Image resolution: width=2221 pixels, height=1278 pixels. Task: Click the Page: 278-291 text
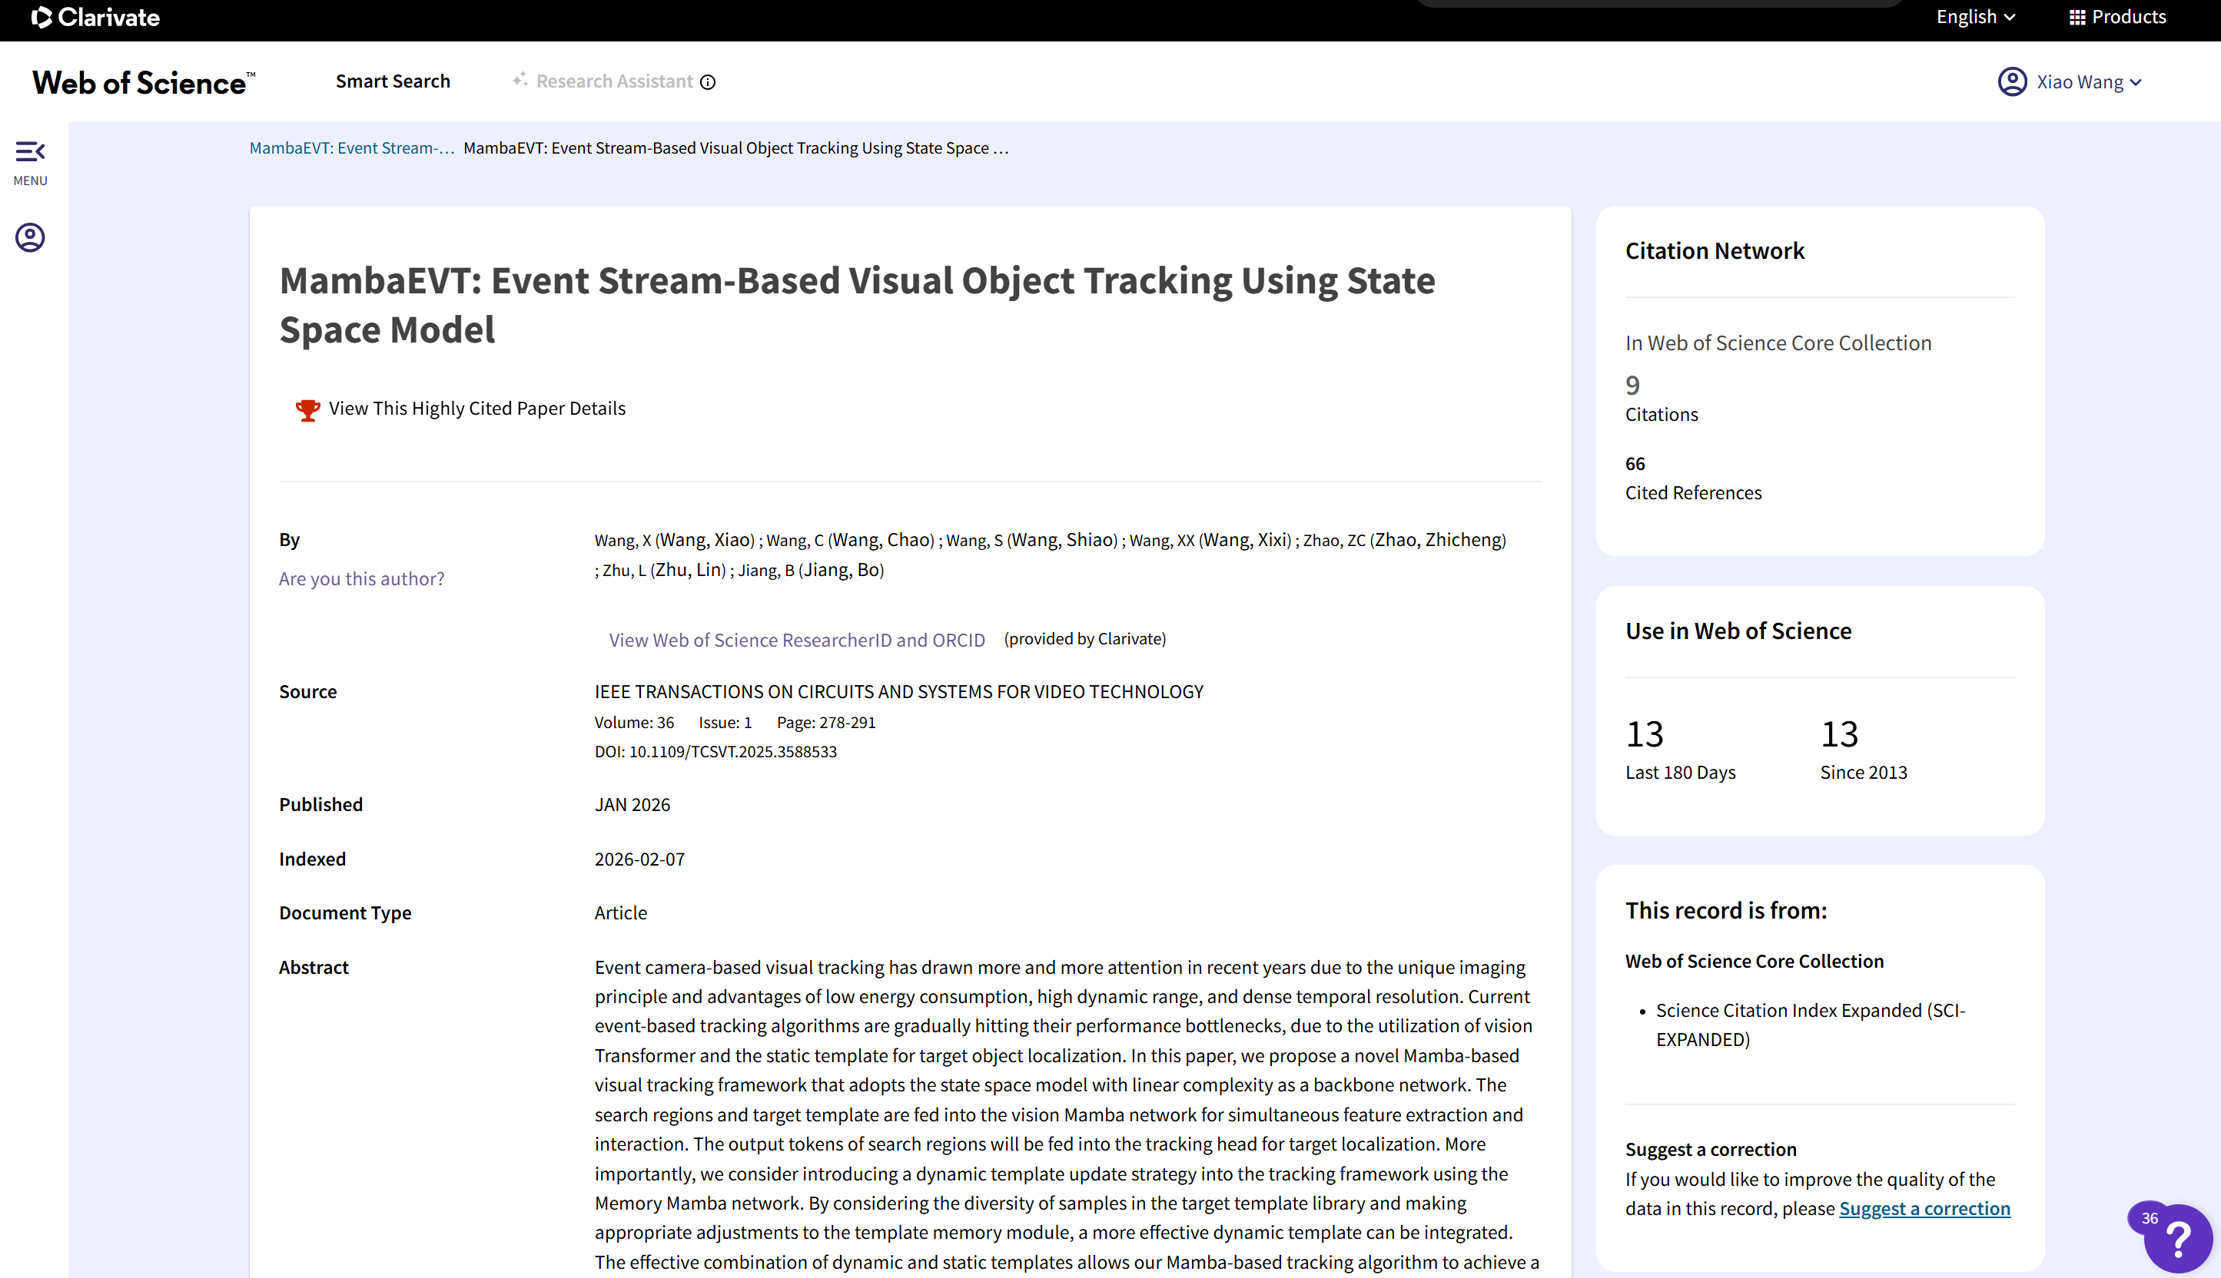pyautogui.click(x=825, y=723)
